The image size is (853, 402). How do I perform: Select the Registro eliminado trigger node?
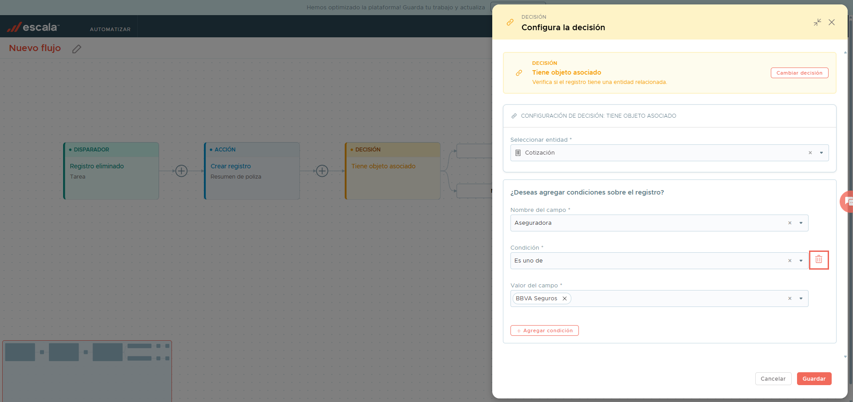[111, 171]
